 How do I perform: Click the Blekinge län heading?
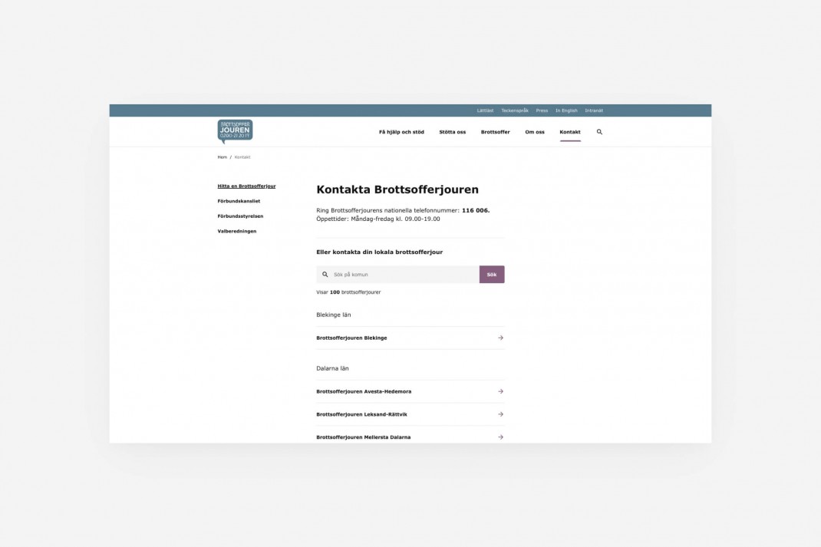pos(334,315)
